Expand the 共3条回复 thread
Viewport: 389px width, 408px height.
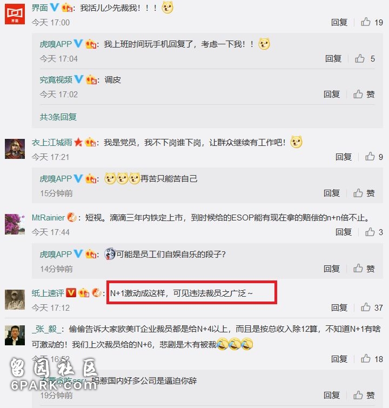coord(58,117)
